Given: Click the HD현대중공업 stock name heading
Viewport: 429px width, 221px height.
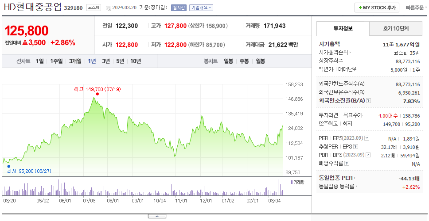Looking at the screenshot, I should pos(33,7).
